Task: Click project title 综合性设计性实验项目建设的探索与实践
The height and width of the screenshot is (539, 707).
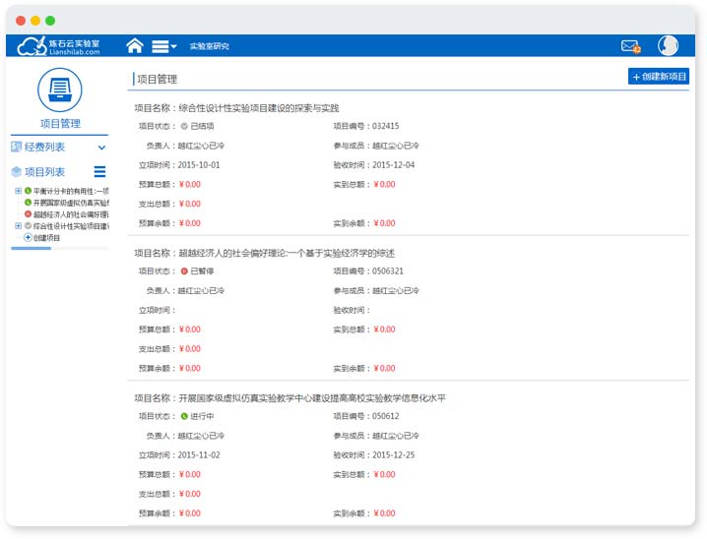Action: point(259,108)
